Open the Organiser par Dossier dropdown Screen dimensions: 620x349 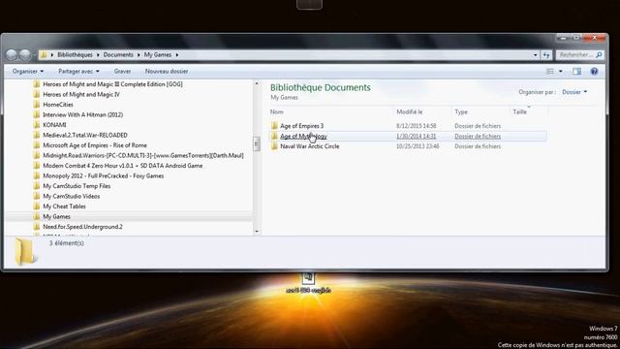tap(574, 92)
